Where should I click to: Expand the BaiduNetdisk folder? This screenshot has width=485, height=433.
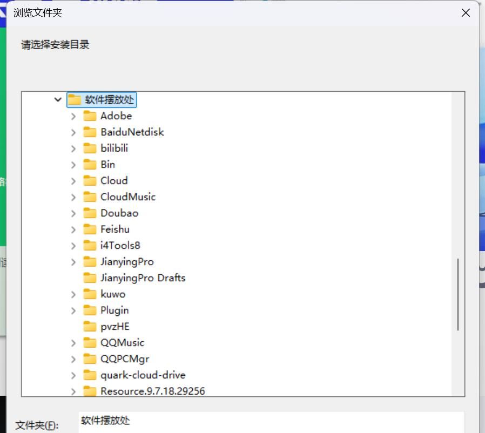point(73,132)
